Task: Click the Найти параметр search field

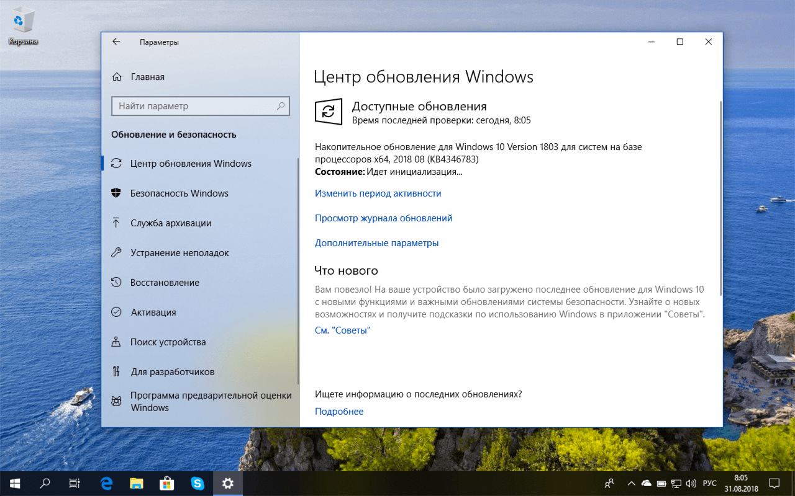Action: 201,106
